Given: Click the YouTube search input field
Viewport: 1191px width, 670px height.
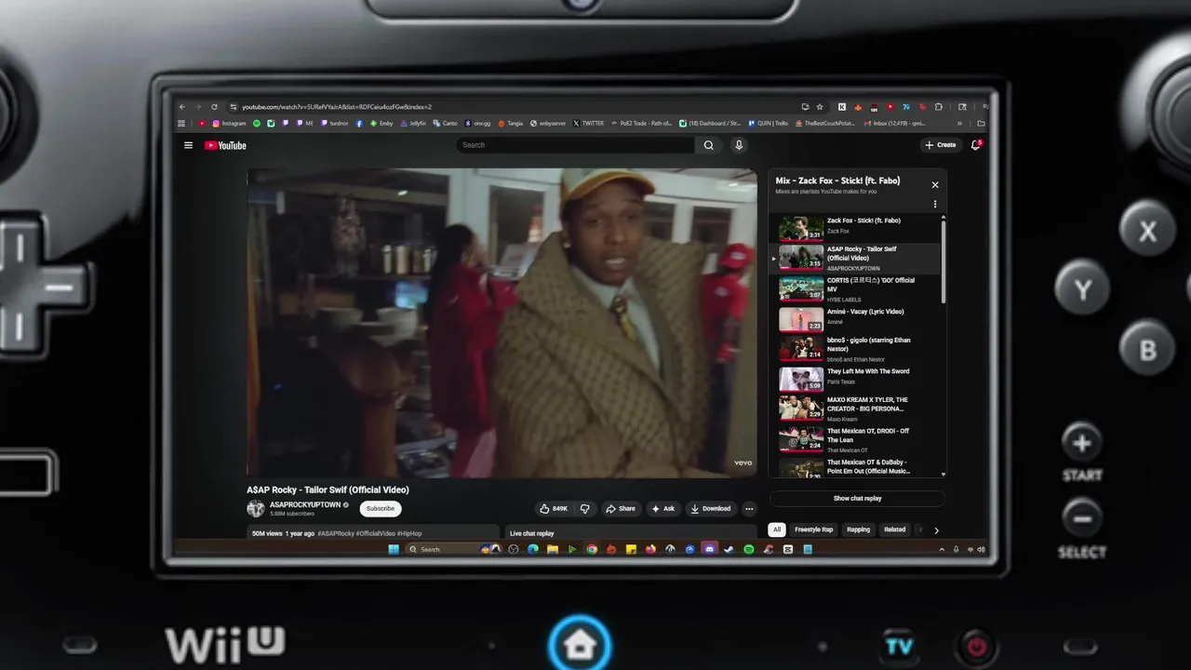Looking at the screenshot, I should click(575, 145).
